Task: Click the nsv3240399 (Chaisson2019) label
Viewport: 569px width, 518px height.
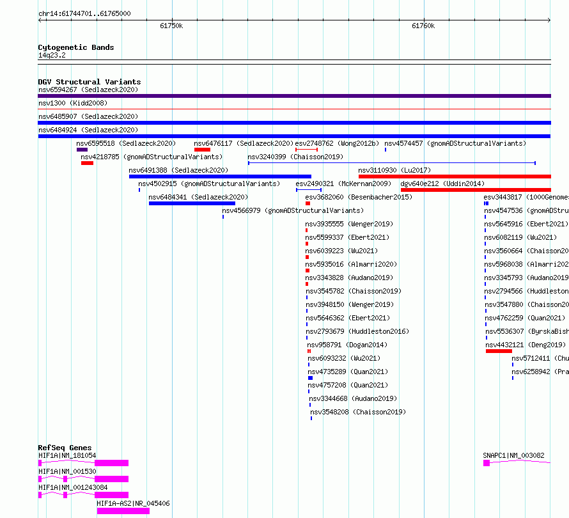Action: coord(295,157)
